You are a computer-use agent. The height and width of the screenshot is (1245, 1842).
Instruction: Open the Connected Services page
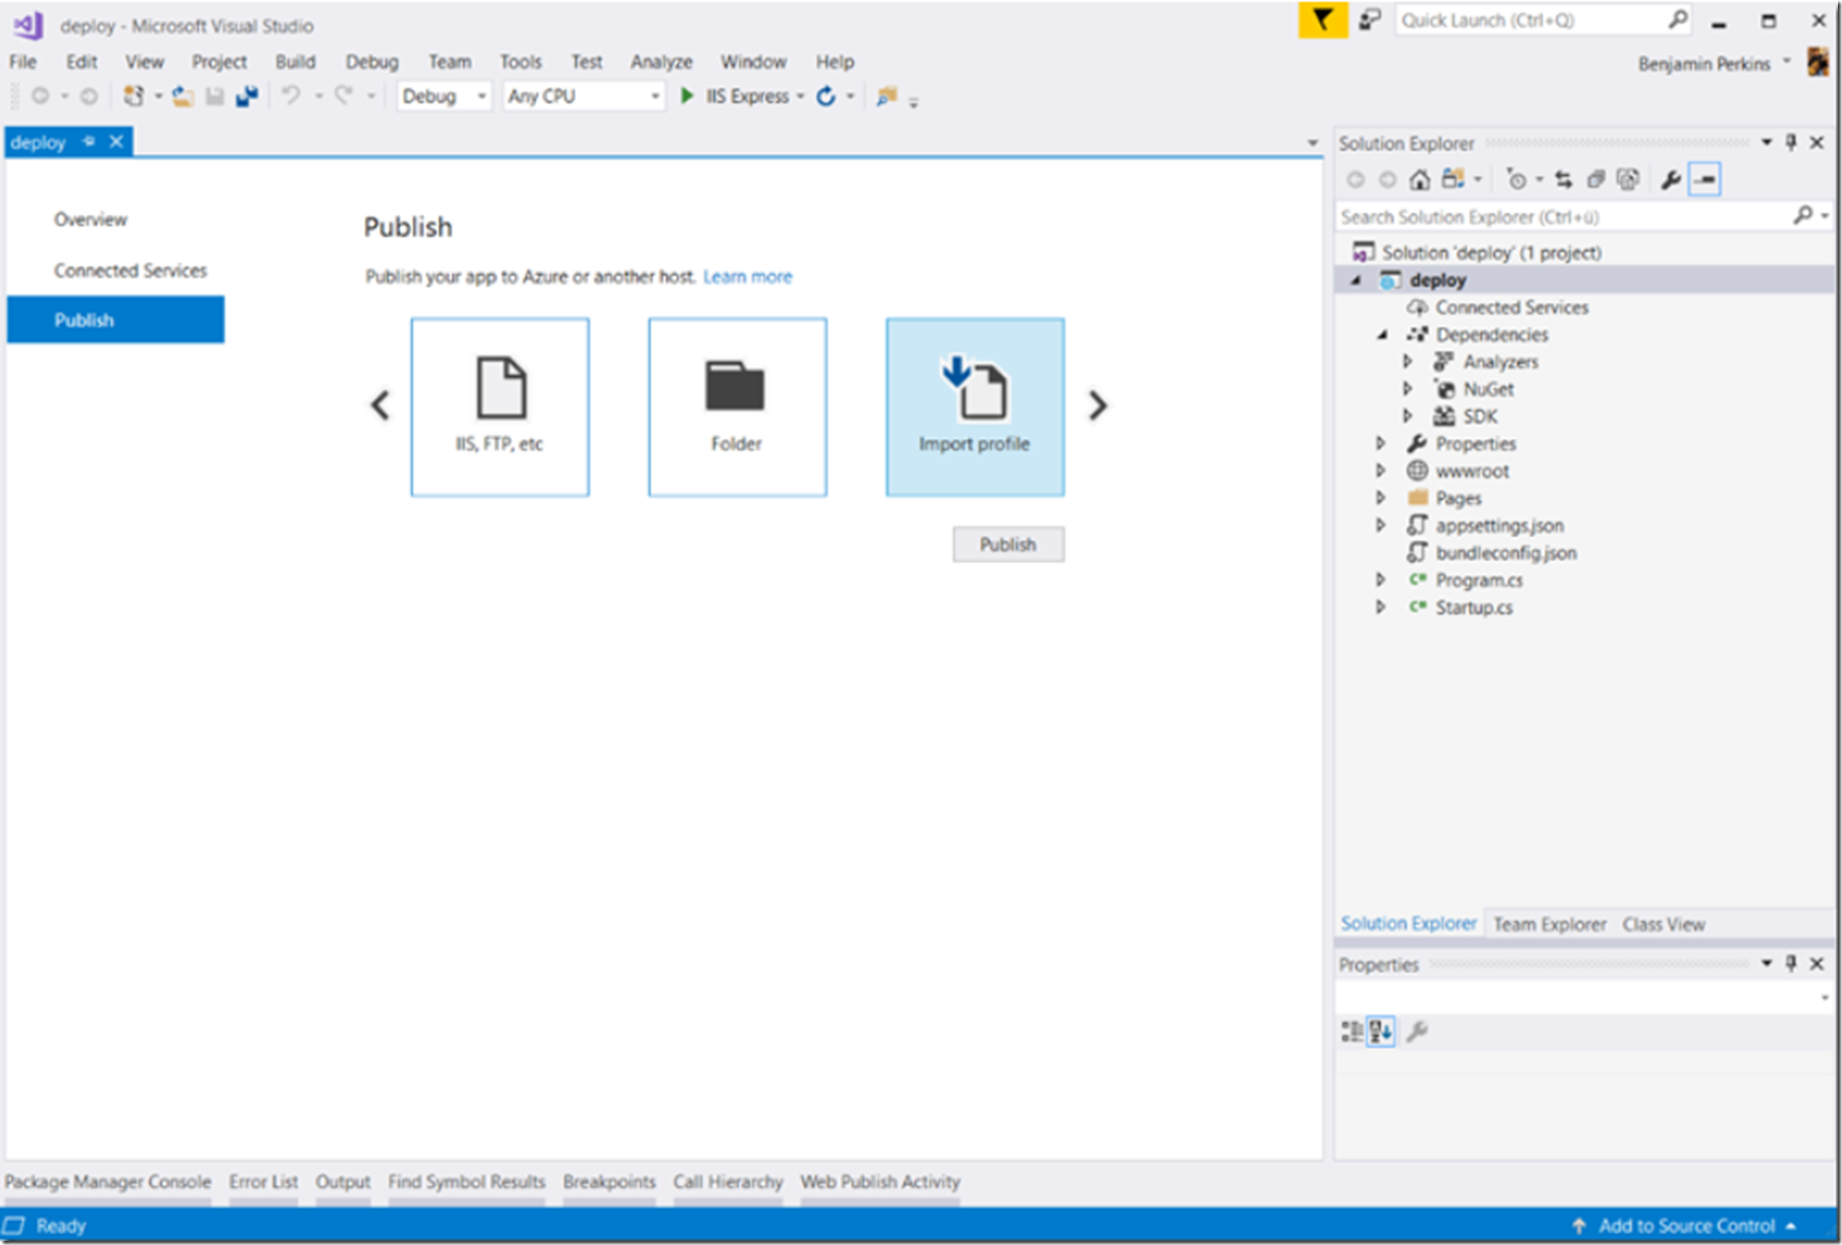click(130, 271)
